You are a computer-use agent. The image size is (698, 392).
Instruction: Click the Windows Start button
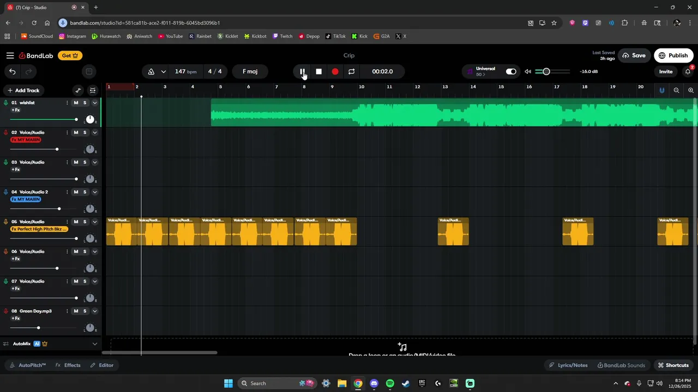click(228, 383)
